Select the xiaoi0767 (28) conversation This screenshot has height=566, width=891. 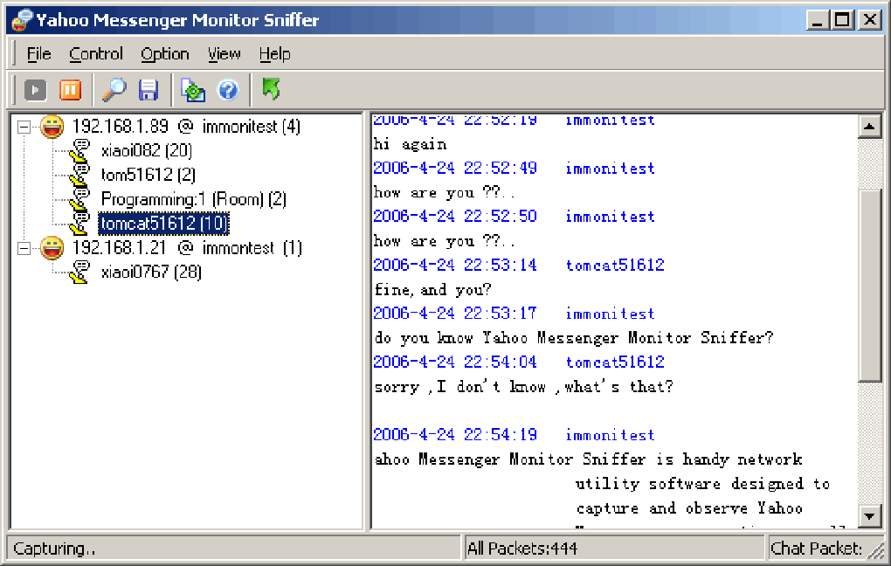(x=151, y=273)
